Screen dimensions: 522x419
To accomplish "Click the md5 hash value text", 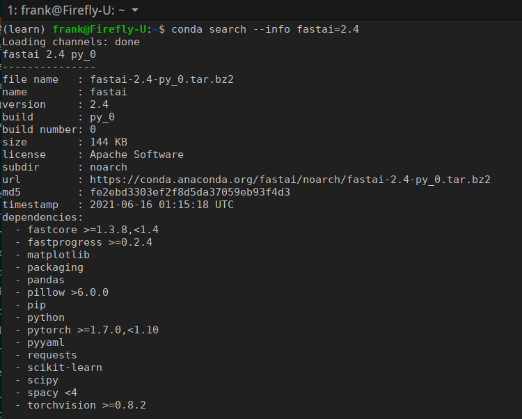I will click(190, 192).
